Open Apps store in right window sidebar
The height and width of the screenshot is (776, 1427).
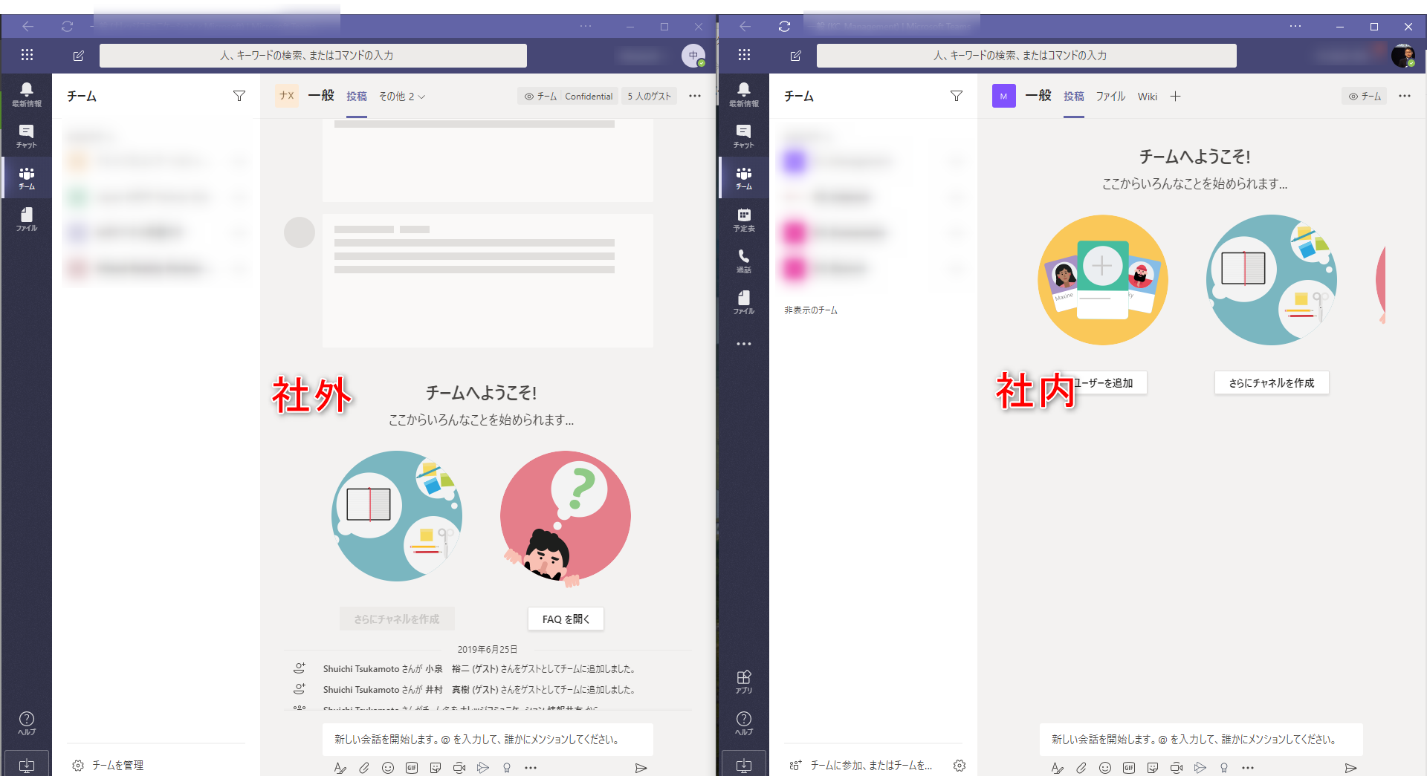pos(744,682)
